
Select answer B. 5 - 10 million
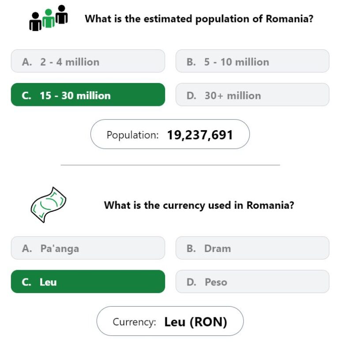(252, 61)
